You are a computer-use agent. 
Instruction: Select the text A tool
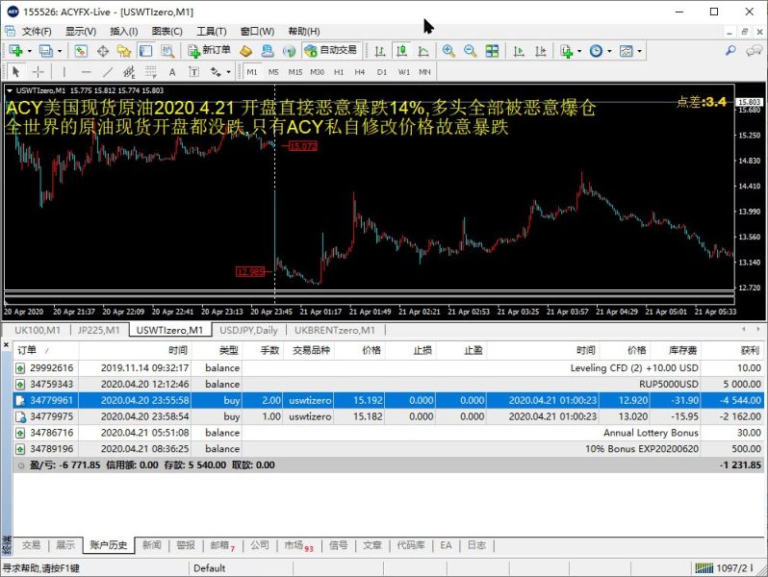click(x=172, y=72)
